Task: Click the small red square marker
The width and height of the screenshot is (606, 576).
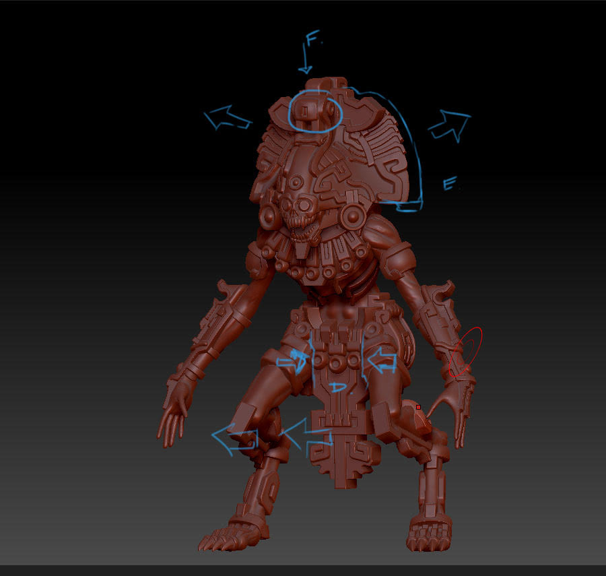Action: tap(418, 407)
